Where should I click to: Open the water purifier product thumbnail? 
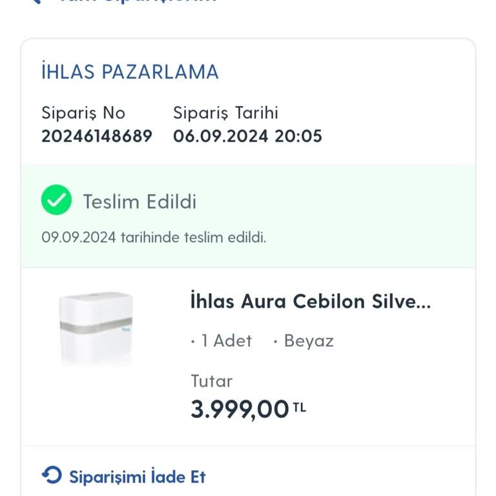(x=96, y=329)
